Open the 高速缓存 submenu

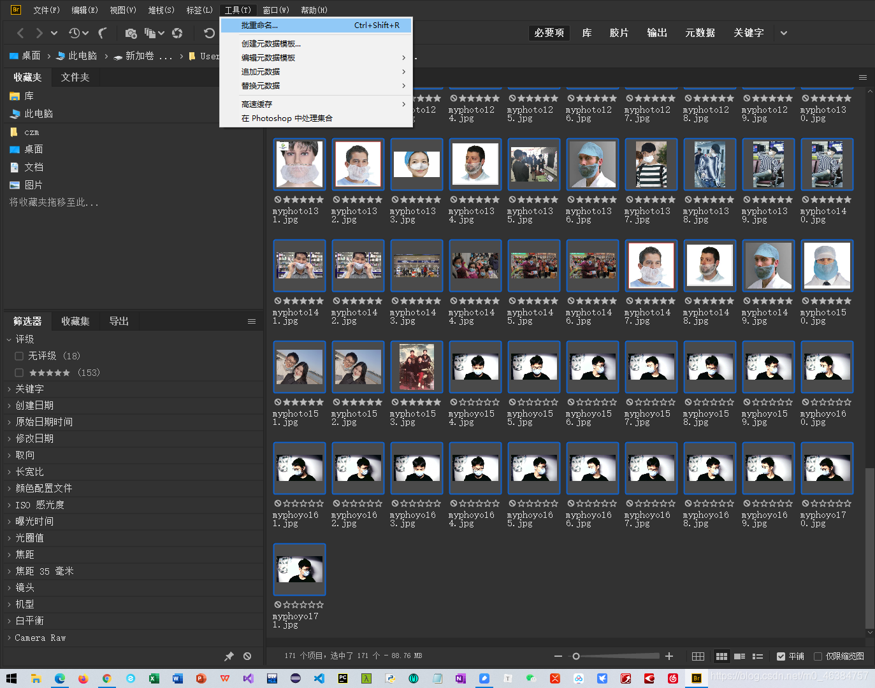pyautogui.click(x=316, y=104)
